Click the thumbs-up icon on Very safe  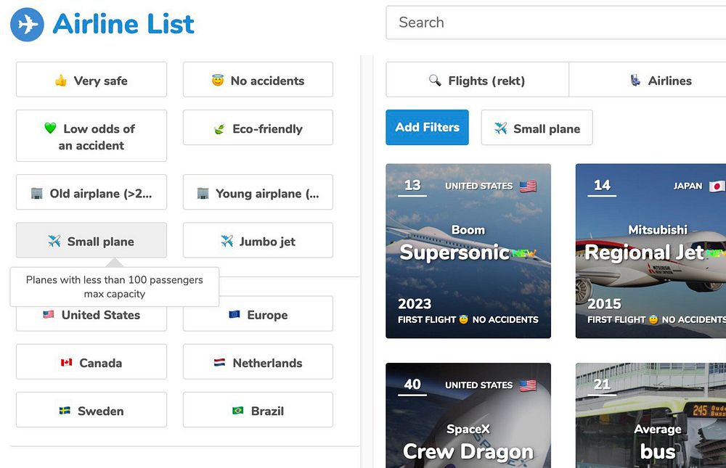[61, 81]
